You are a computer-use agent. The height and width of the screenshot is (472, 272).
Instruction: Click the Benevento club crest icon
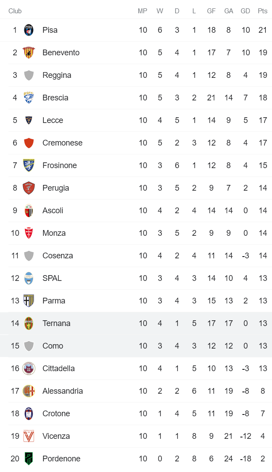29,53
